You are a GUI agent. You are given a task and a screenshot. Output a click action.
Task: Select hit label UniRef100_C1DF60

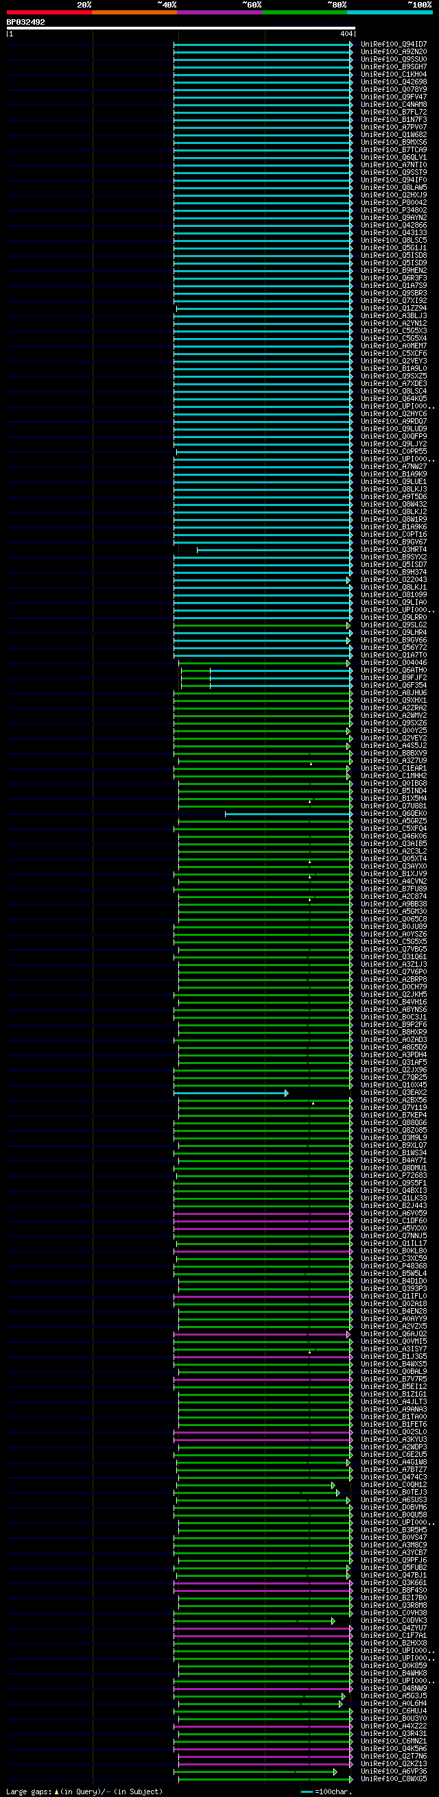[394, 1221]
